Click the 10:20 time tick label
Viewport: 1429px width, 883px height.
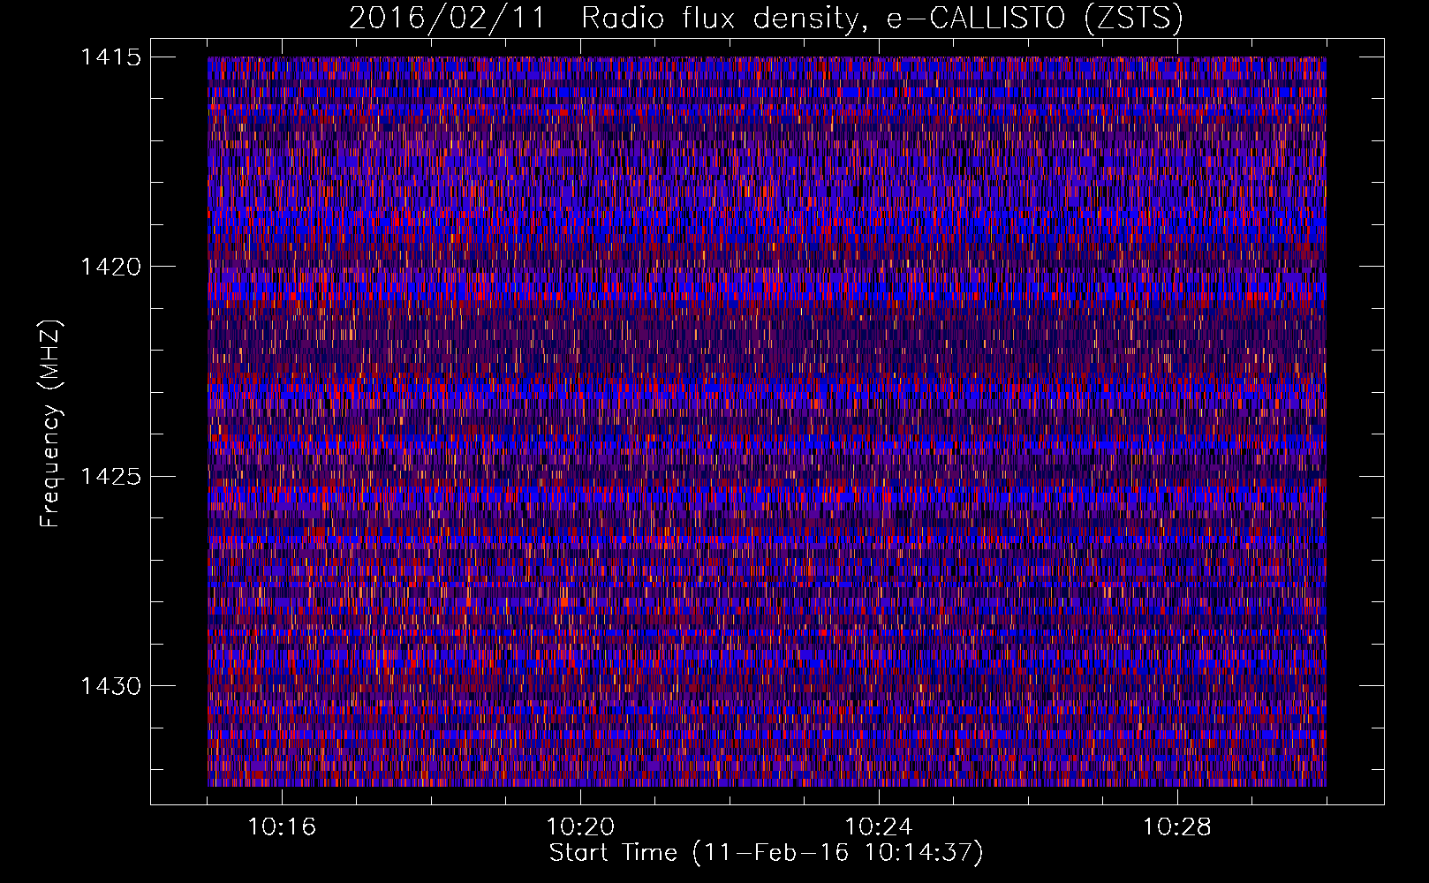tap(580, 827)
